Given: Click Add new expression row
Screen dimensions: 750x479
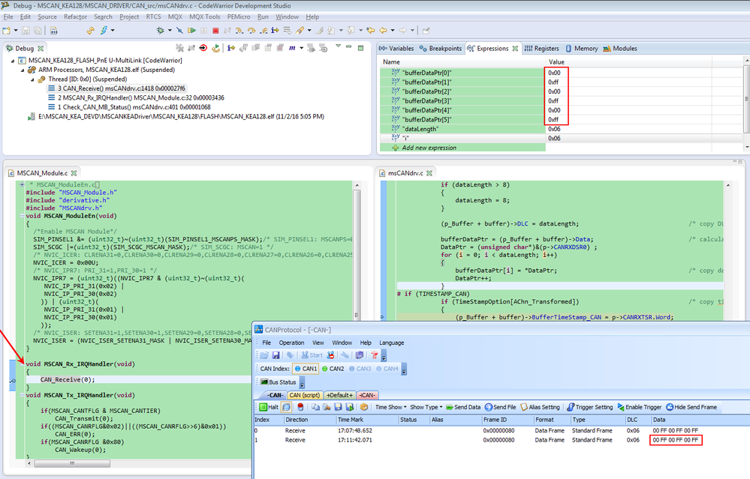Looking at the screenshot, I should point(429,148).
